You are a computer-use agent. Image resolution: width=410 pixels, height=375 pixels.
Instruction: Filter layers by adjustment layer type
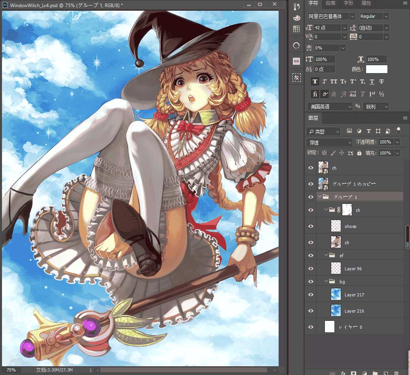(x=359, y=131)
